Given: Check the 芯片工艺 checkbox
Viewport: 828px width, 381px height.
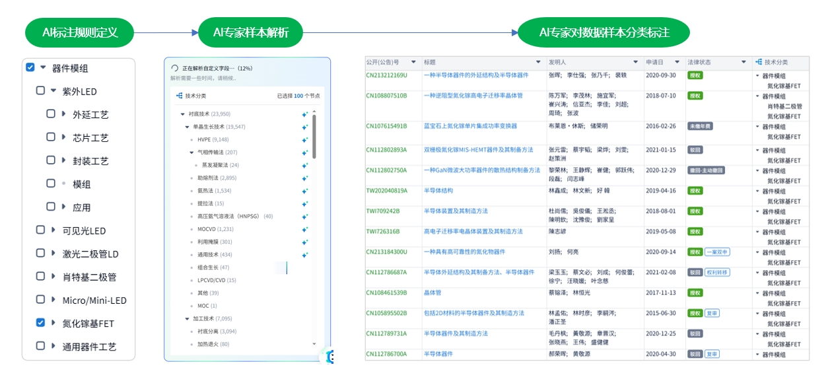Looking at the screenshot, I should click(51, 137).
